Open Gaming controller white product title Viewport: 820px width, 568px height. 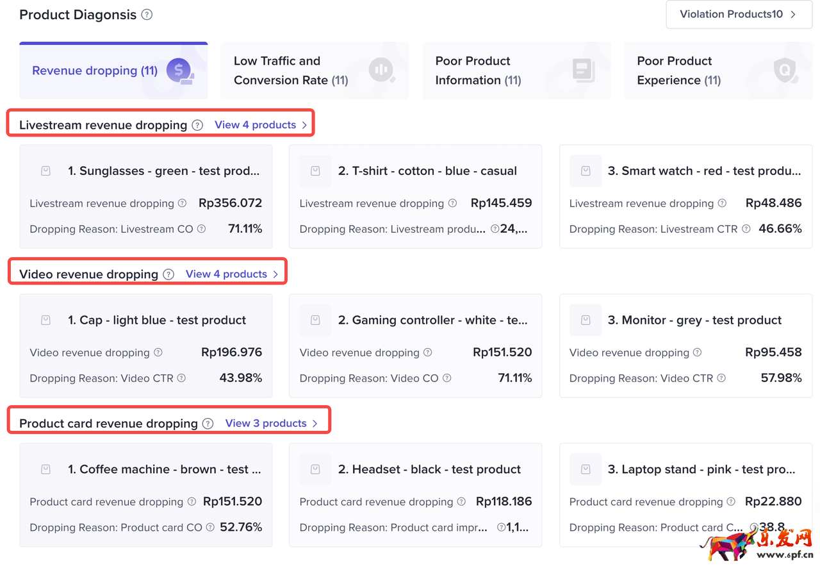432,321
